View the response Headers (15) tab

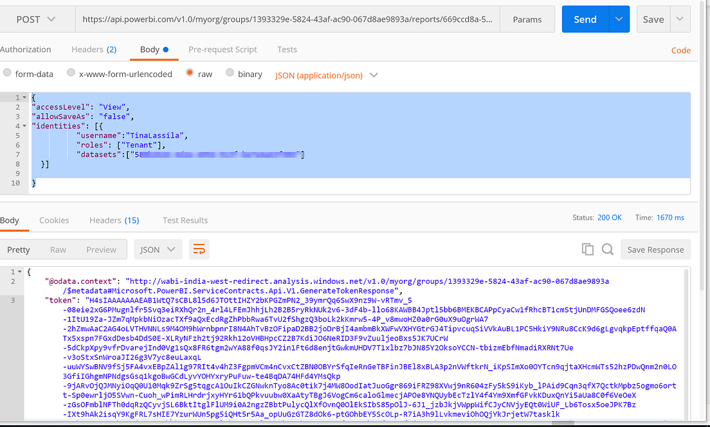(114, 220)
